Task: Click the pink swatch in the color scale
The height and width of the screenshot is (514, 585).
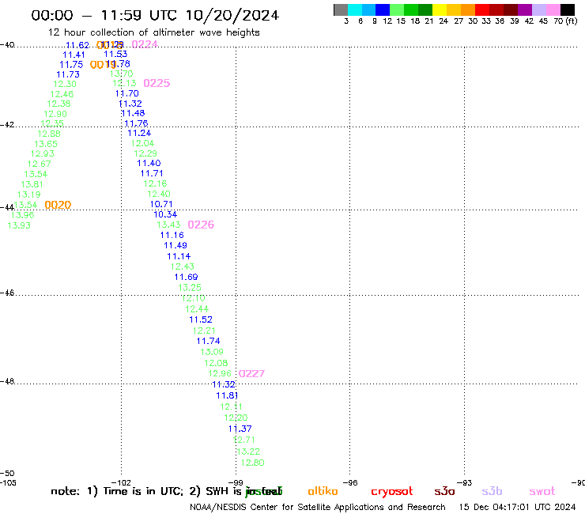Action: tap(553, 9)
